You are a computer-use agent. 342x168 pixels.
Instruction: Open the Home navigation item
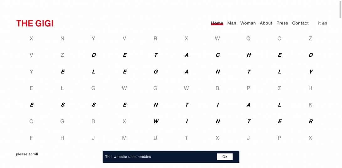[x=217, y=23]
